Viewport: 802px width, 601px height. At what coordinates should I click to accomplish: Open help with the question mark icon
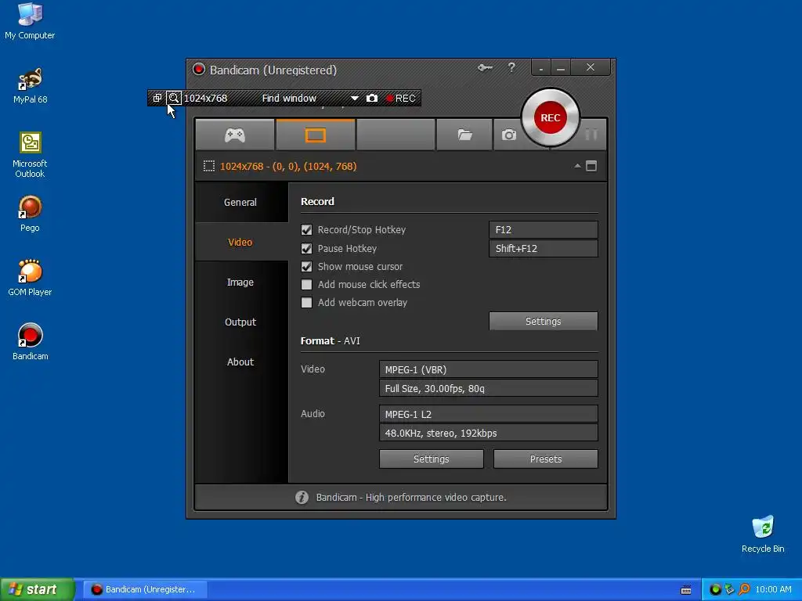click(511, 67)
